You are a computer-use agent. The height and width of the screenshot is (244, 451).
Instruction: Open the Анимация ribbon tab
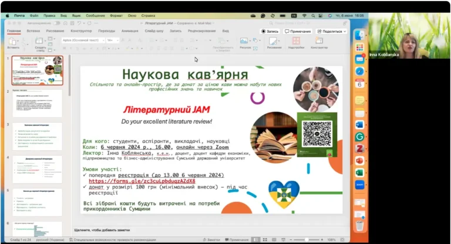[130, 30]
